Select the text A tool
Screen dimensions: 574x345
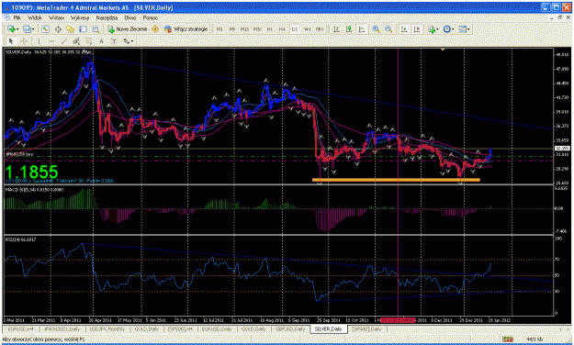[101, 41]
